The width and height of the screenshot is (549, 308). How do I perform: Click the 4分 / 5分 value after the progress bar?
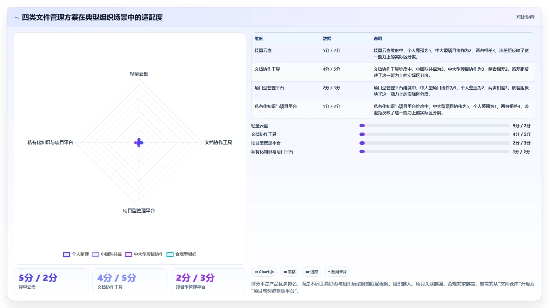pyautogui.click(x=522, y=134)
